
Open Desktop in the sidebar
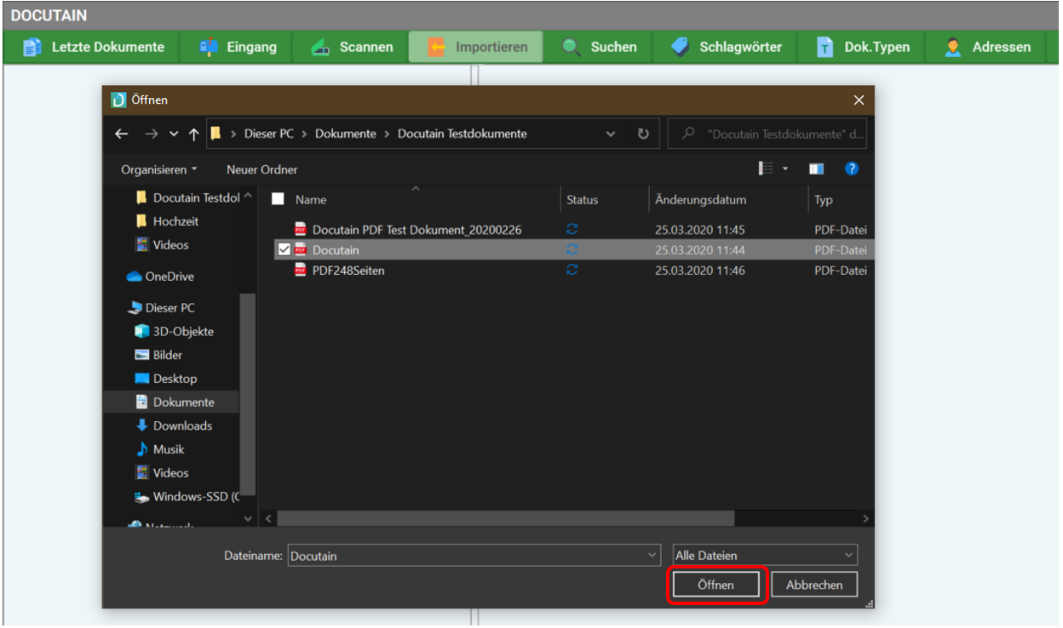pyautogui.click(x=166, y=379)
